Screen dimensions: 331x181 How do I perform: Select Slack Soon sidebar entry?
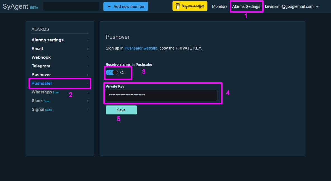pyautogui.click(x=60, y=101)
